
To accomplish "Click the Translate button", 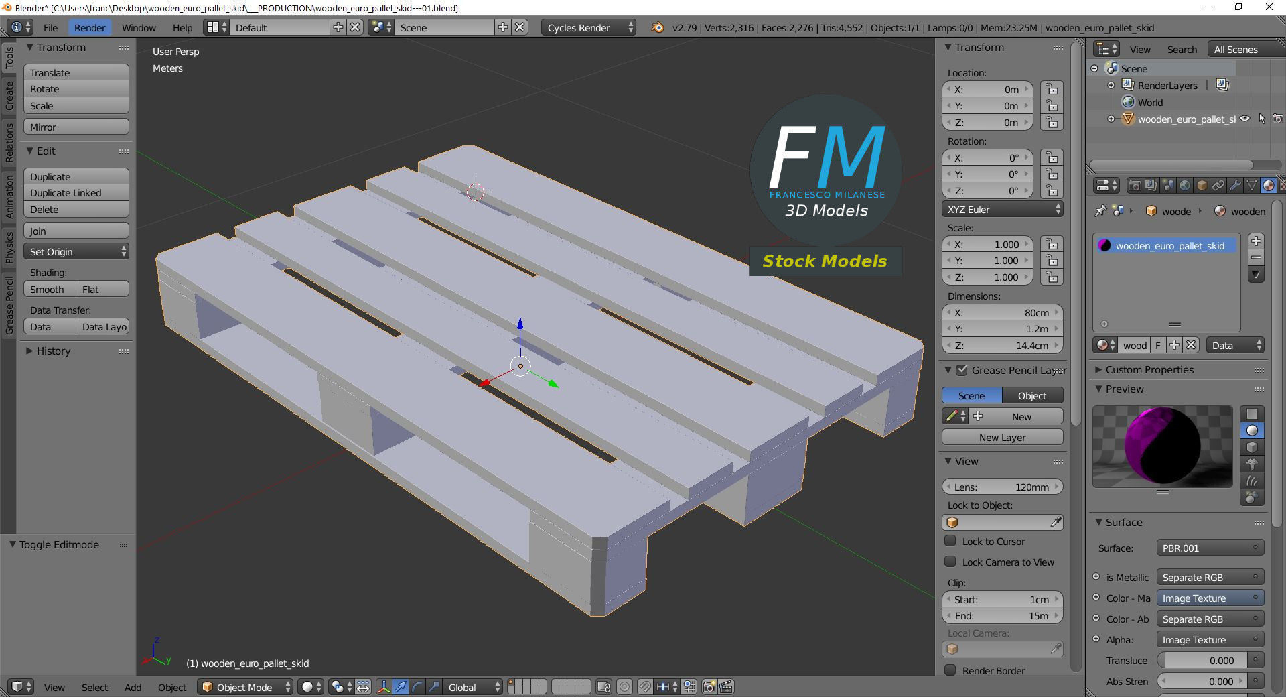I will click(x=76, y=72).
